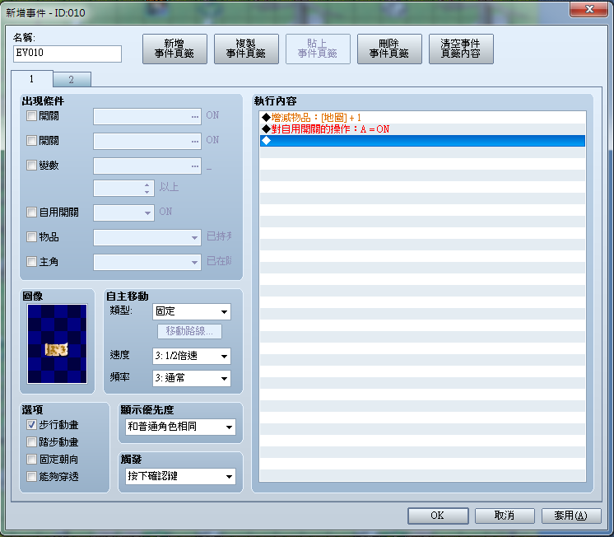Open the second switch selector ellipsis field

tap(147, 141)
